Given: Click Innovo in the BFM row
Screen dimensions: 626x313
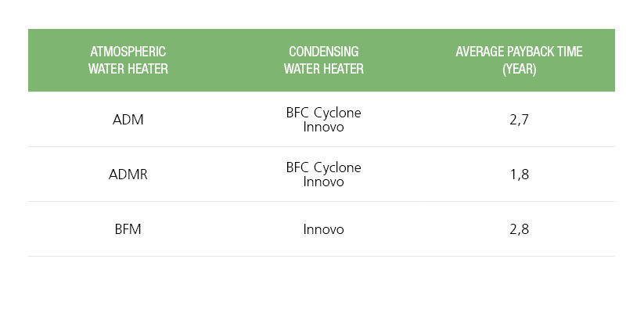Looking at the screenshot, I should pos(323,229).
